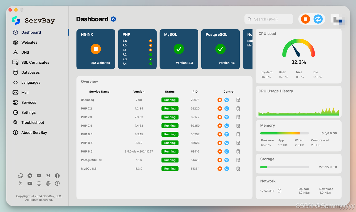Open the X (Twitter) link icon
This screenshot has height=212, width=356.
[21, 183]
